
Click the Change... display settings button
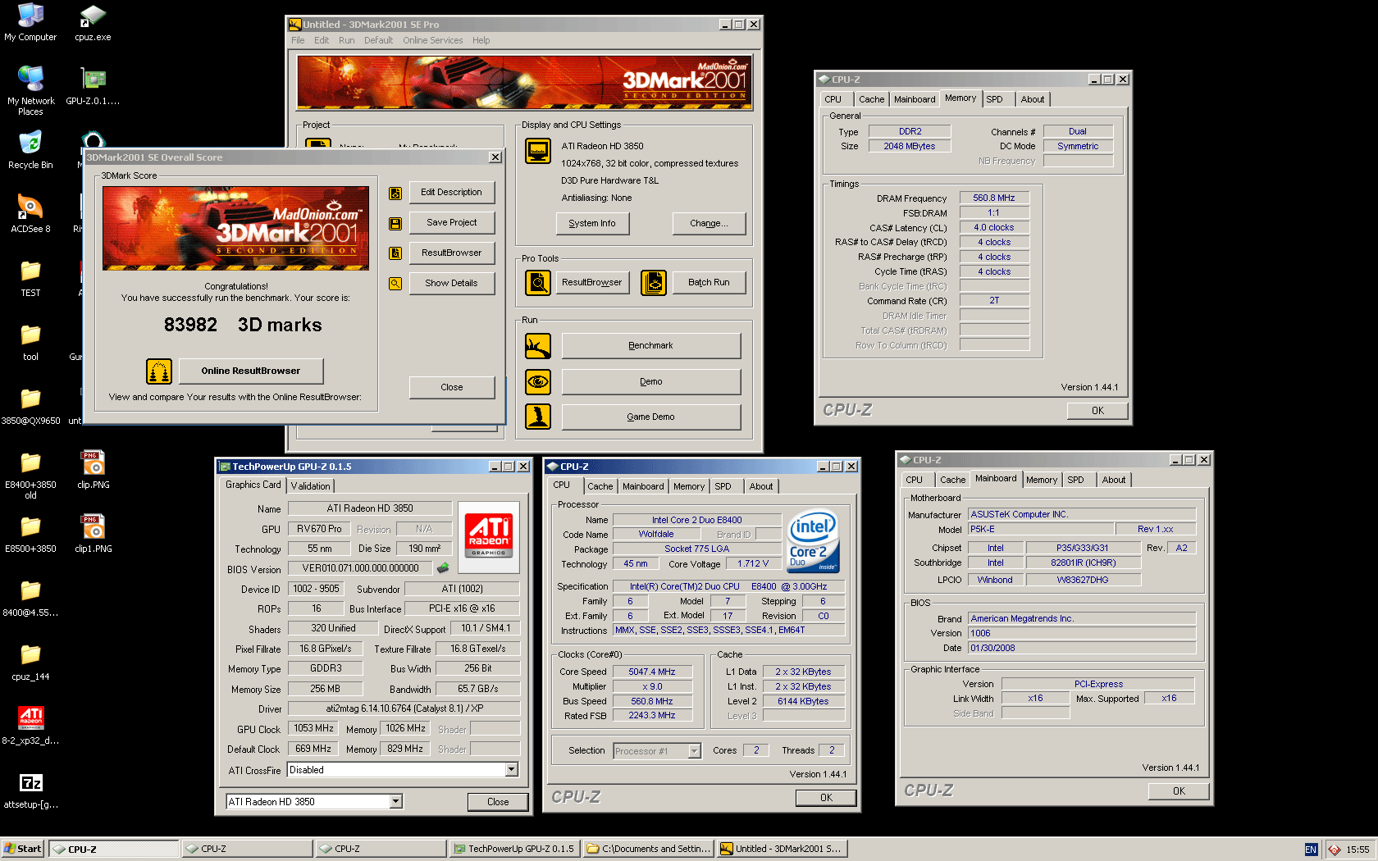(x=710, y=224)
